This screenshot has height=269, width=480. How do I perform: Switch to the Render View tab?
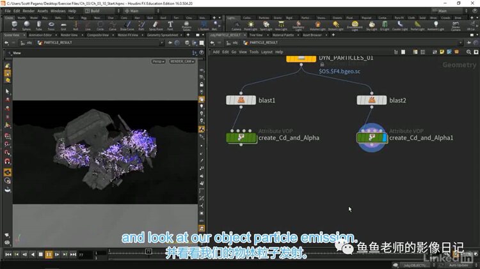coord(69,35)
